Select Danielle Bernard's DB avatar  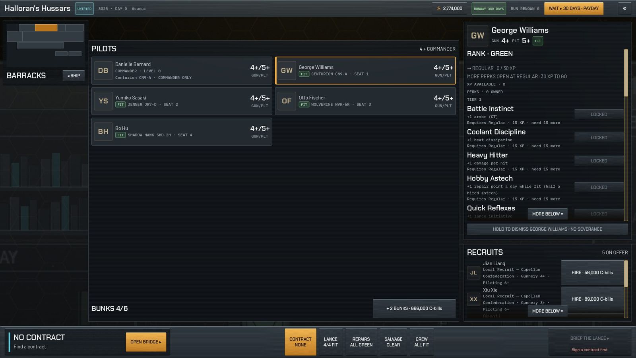coord(103,70)
